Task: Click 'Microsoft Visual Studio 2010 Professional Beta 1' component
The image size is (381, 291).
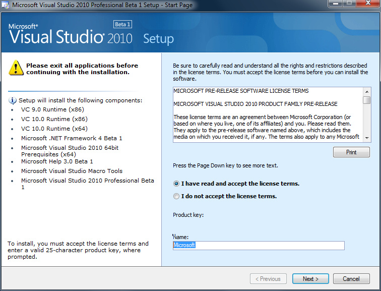Action: coord(88,184)
